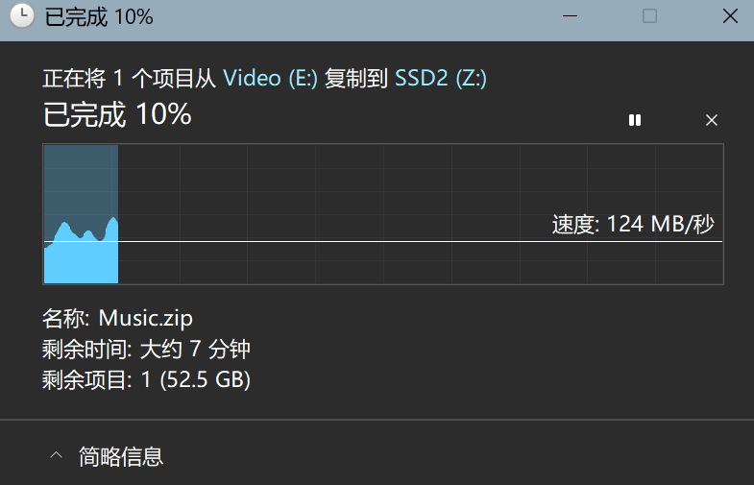The image size is (754, 485).
Task: Click the large 已完成 10% heading
Action: pyautogui.click(x=117, y=114)
